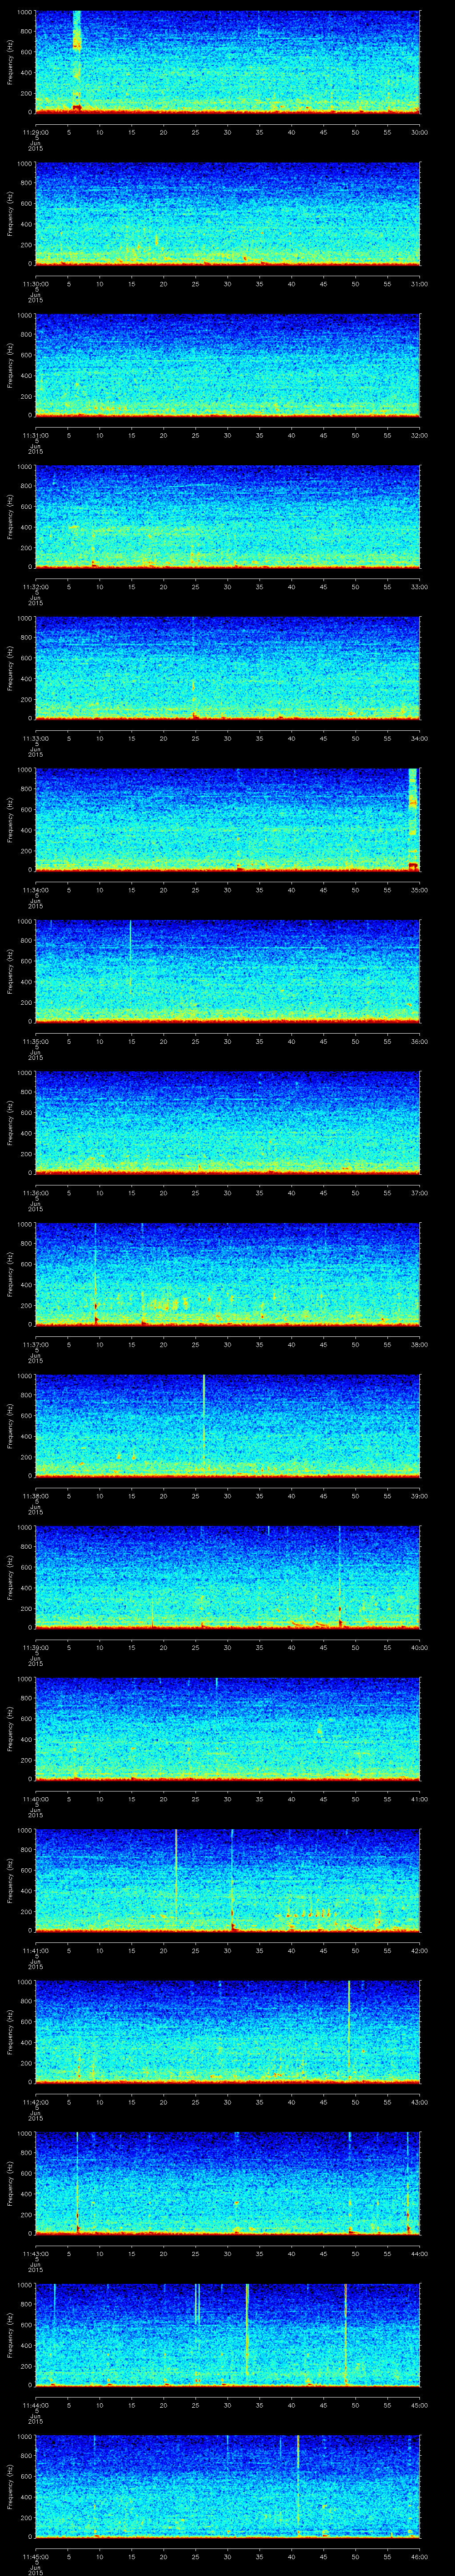Screen dimensions: 455x2576
Task: Click the 46:00 end-time axis label
Action: click(x=420, y=2556)
